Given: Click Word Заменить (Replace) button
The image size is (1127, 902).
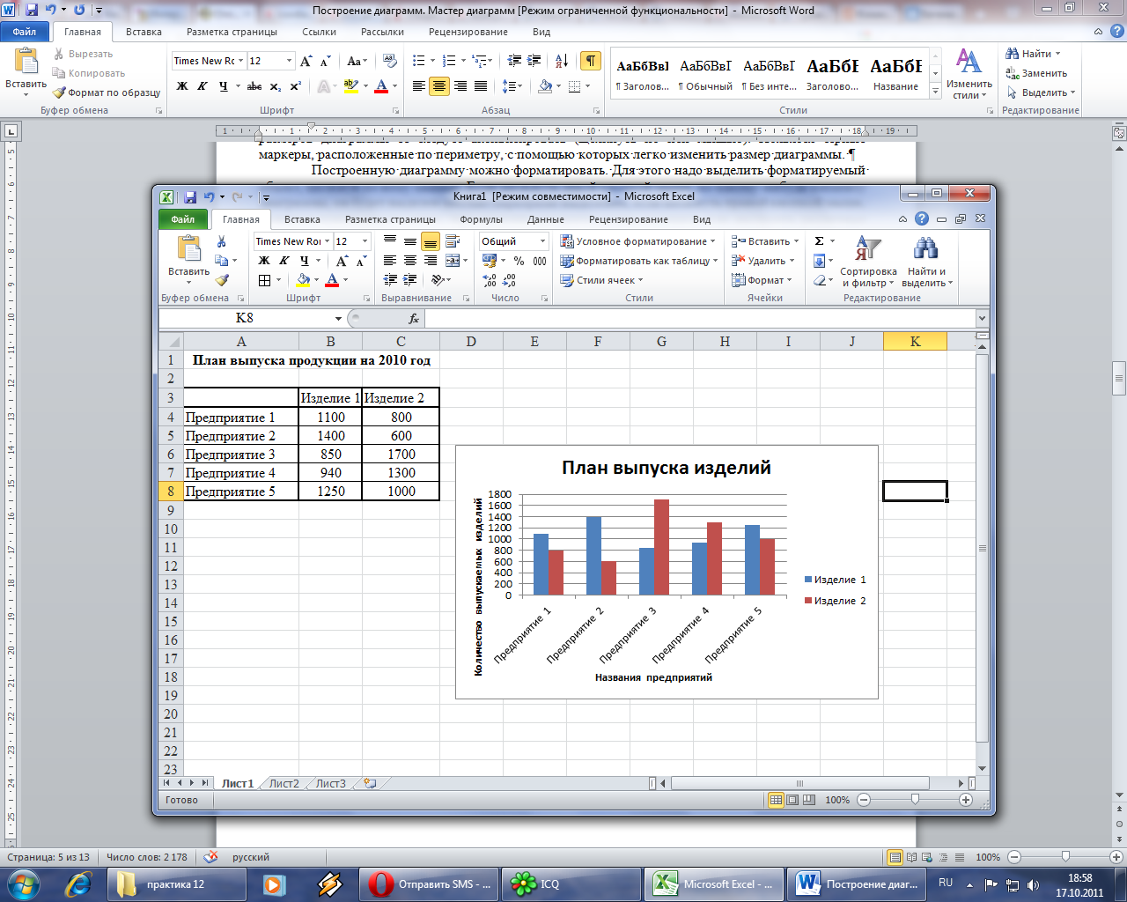Looking at the screenshot, I should 1036,73.
